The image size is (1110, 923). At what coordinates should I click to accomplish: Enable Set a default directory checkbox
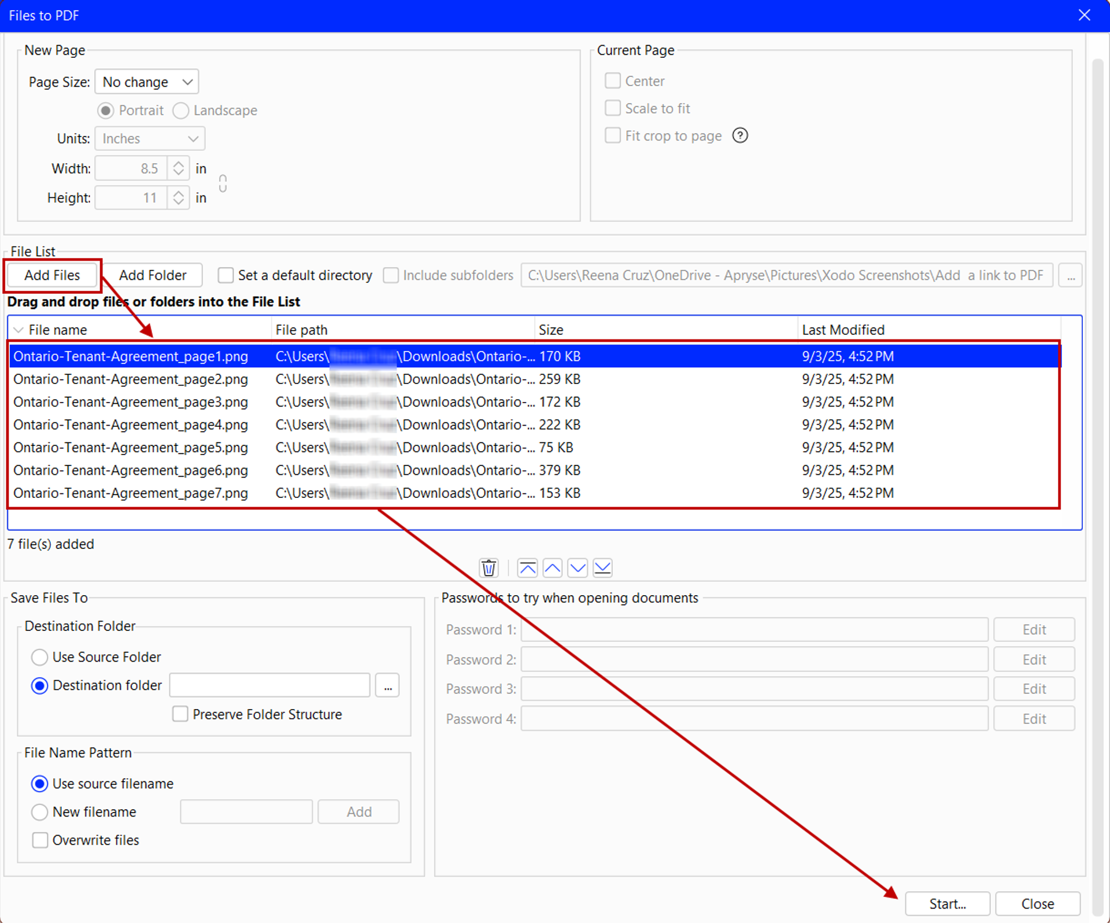click(225, 275)
